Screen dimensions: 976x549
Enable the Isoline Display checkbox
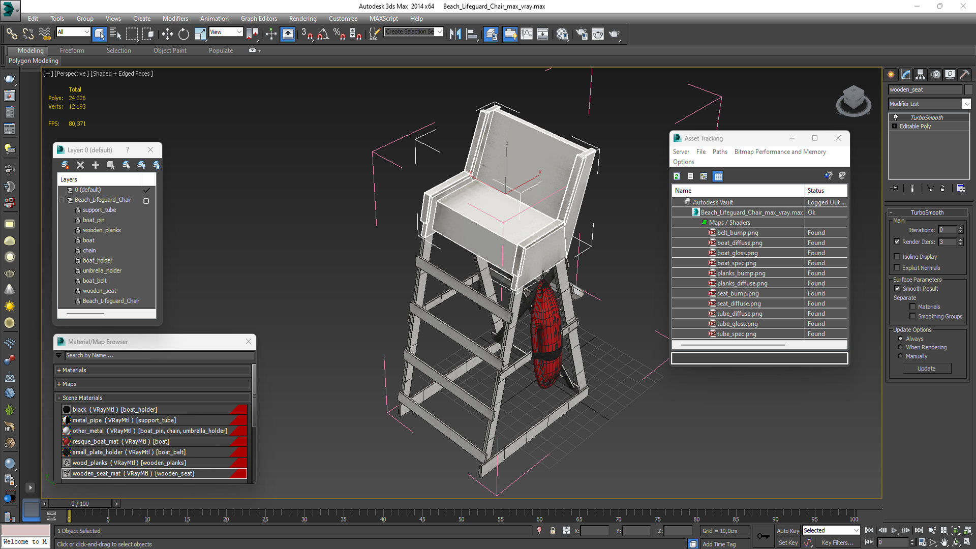[x=897, y=257]
